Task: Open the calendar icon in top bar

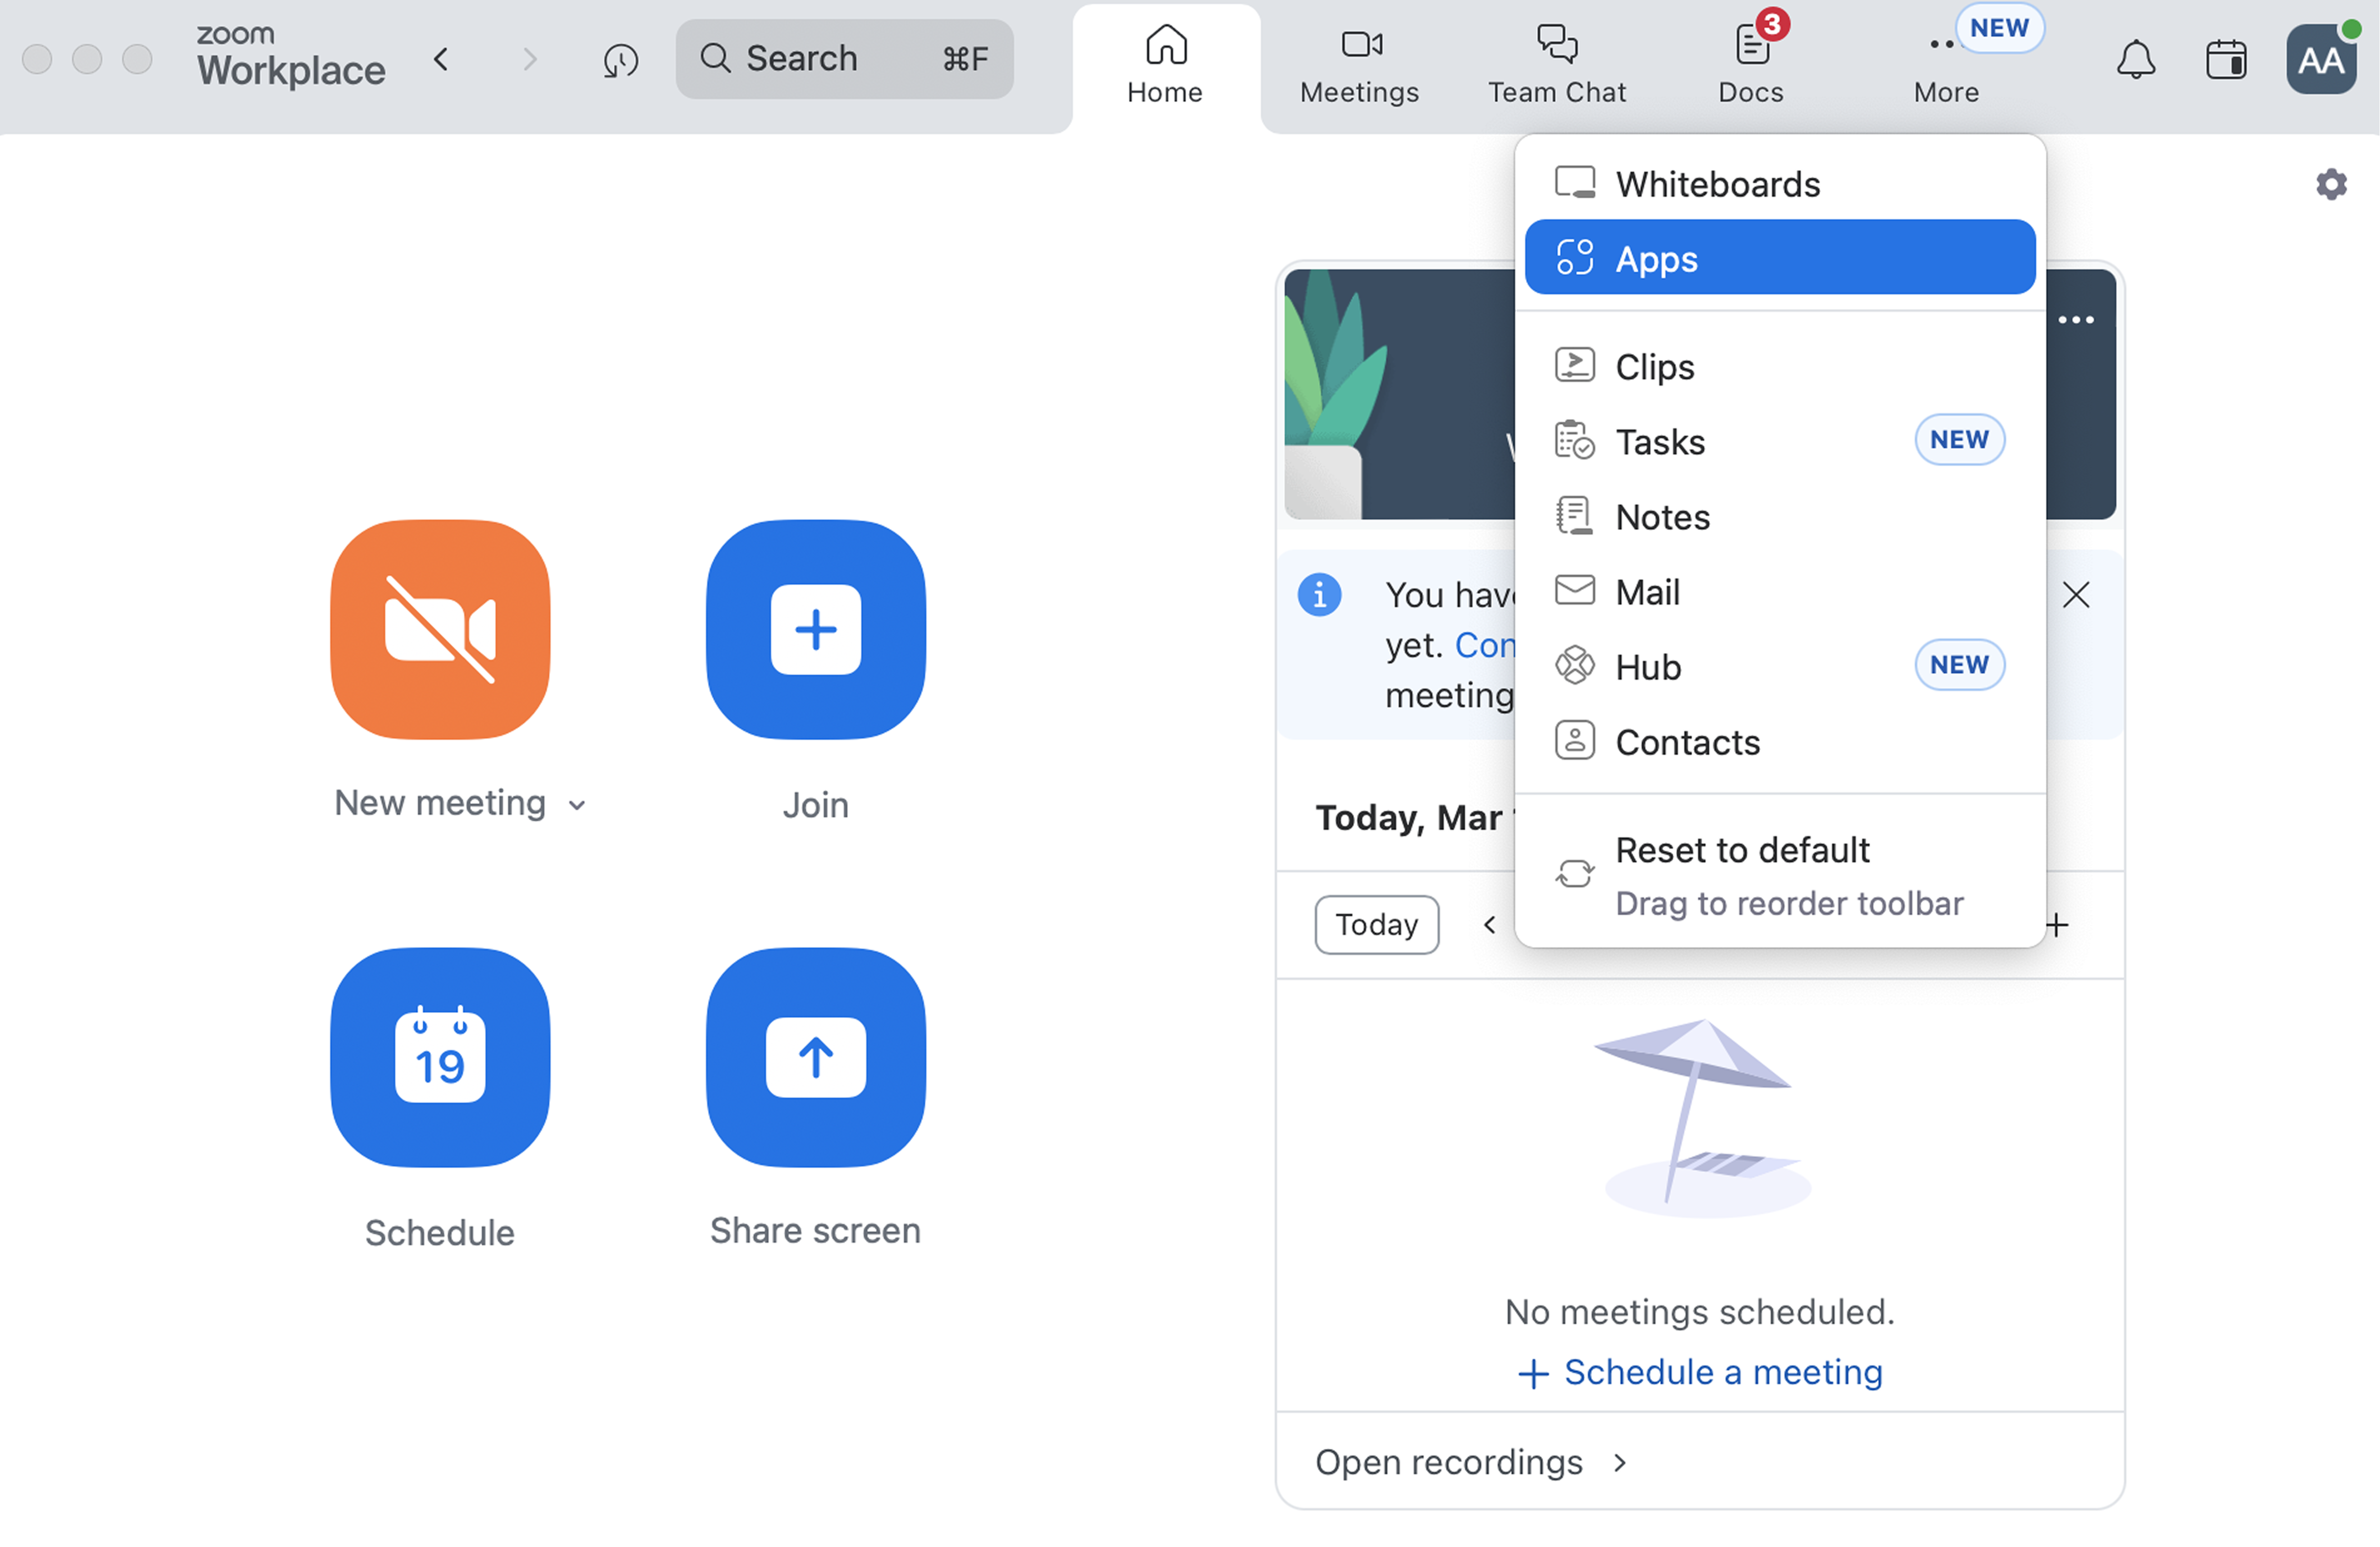Action: pyautogui.click(x=2227, y=60)
